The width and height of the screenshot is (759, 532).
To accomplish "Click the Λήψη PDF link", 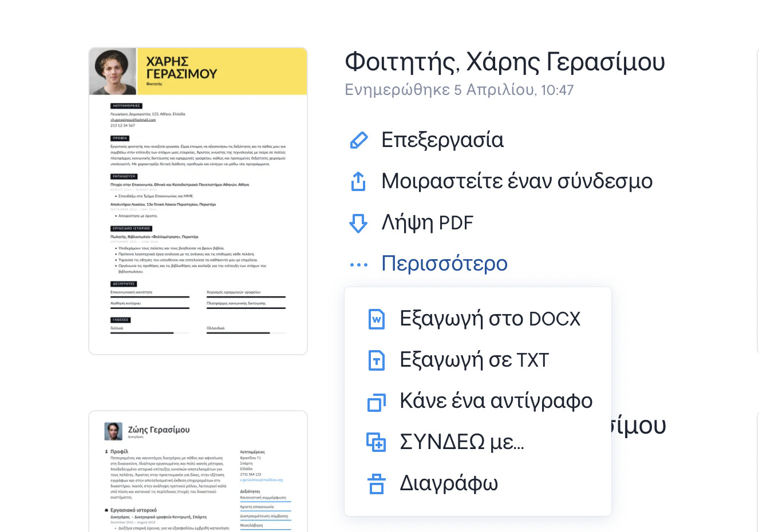I will click(427, 223).
